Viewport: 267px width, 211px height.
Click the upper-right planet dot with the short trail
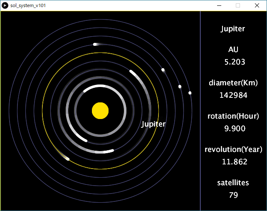(163, 70)
